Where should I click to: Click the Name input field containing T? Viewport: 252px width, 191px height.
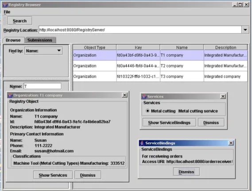click(43, 86)
